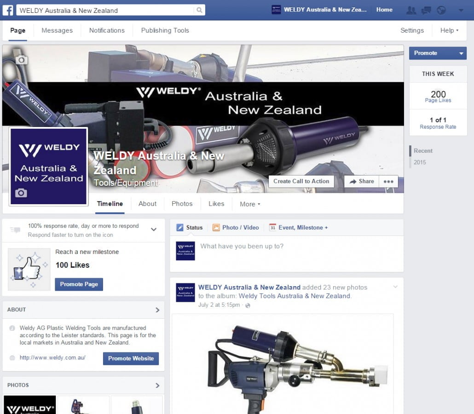This screenshot has width=474, height=414.
Task: Open the messages chat icon in top bar
Action: tap(426, 10)
